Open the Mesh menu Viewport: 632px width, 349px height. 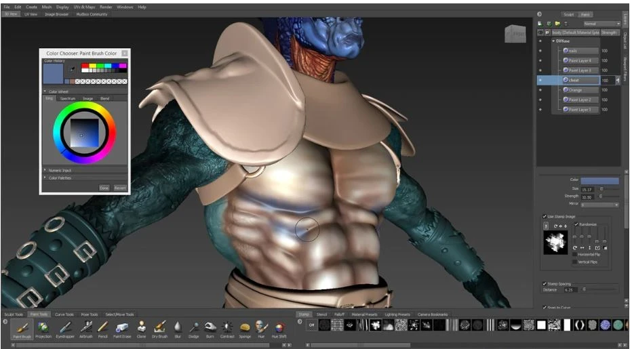pyautogui.click(x=47, y=7)
